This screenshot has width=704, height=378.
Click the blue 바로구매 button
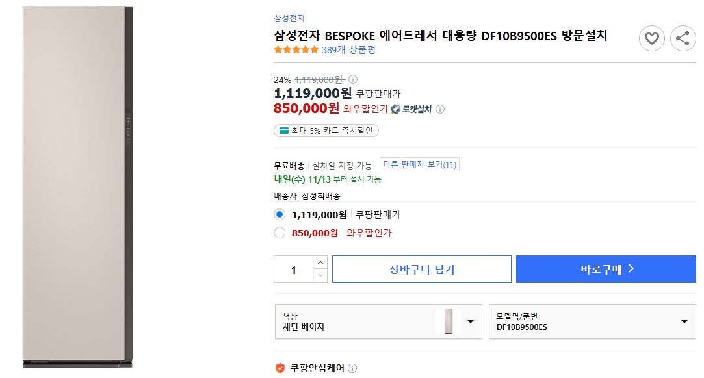tap(605, 268)
